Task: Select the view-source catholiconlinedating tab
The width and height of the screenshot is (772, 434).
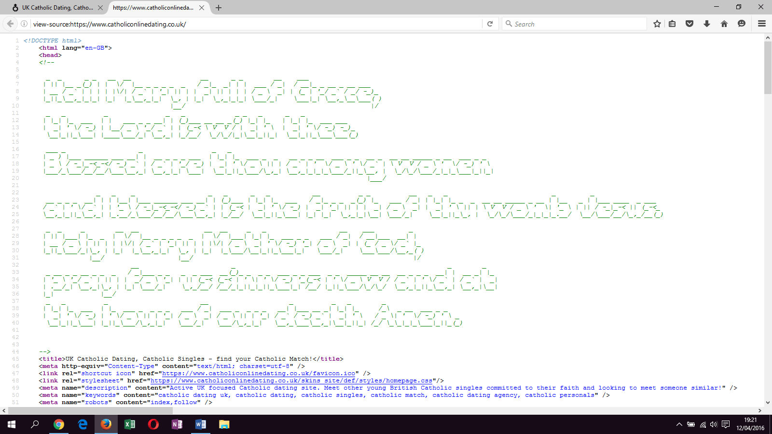Action: 153,8
